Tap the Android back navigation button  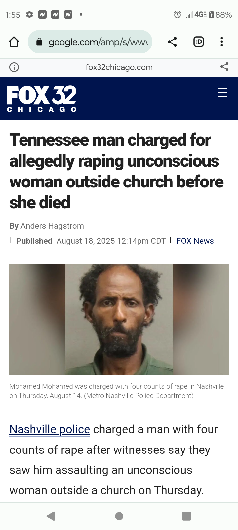[51, 516]
